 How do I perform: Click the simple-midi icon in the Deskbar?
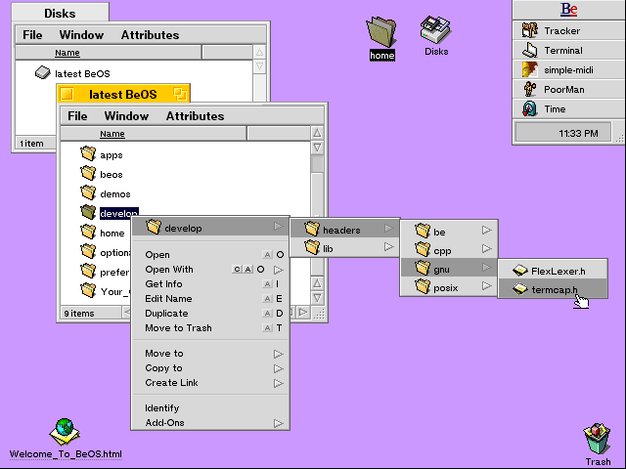[x=530, y=69]
